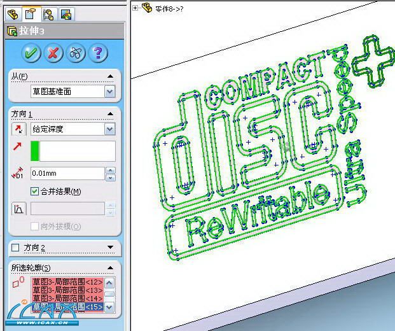Screen dimensions: 395x331
Task: Confirm extrude with green checkmark
Action: (x=31, y=53)
